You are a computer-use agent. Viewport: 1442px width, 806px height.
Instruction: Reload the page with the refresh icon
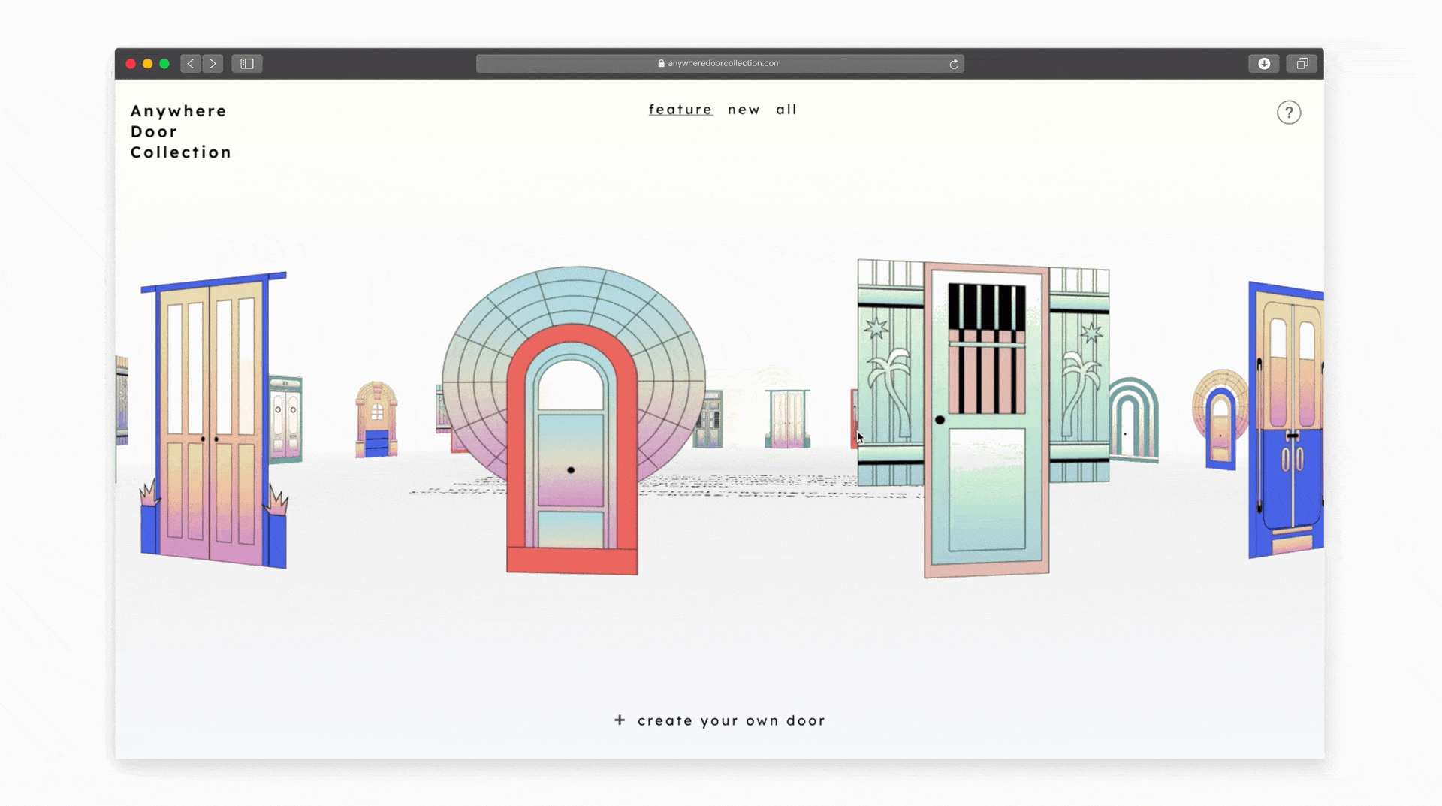coord(954,64)
